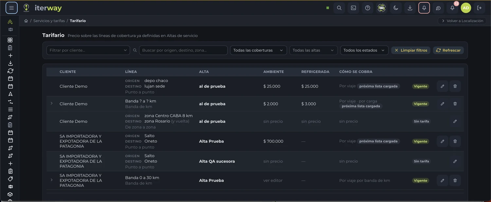
Task: Click the iterway logo
Action: (x=43, y=8)
